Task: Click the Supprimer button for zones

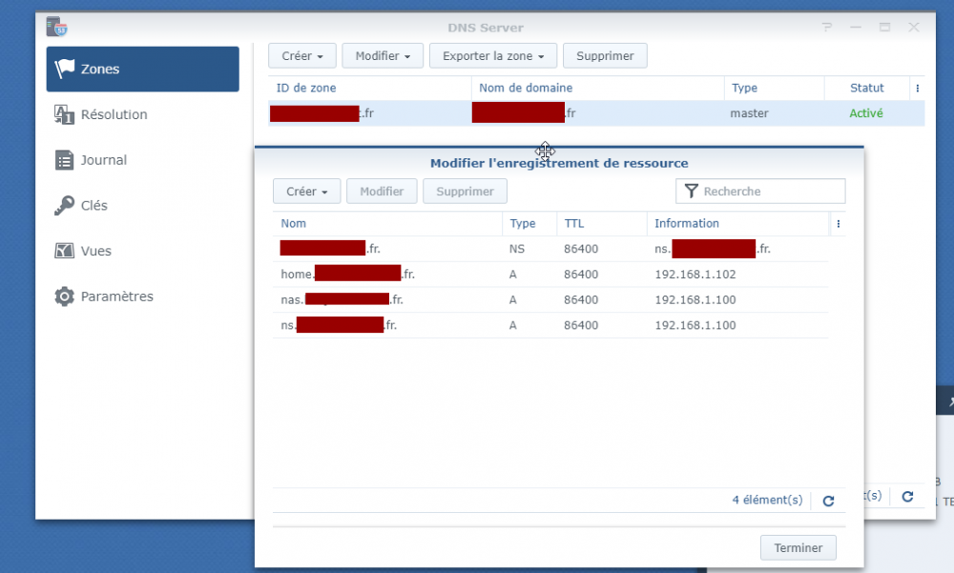Action: coord(605,56)
